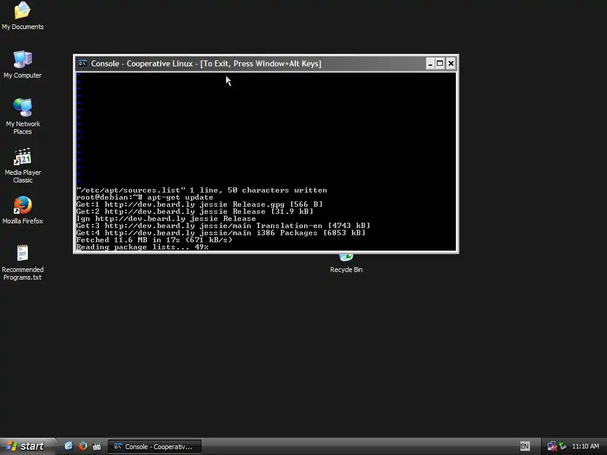Launch Media Player Classic from quick launch
Screen dimensions: 607x455
point(97,446)
